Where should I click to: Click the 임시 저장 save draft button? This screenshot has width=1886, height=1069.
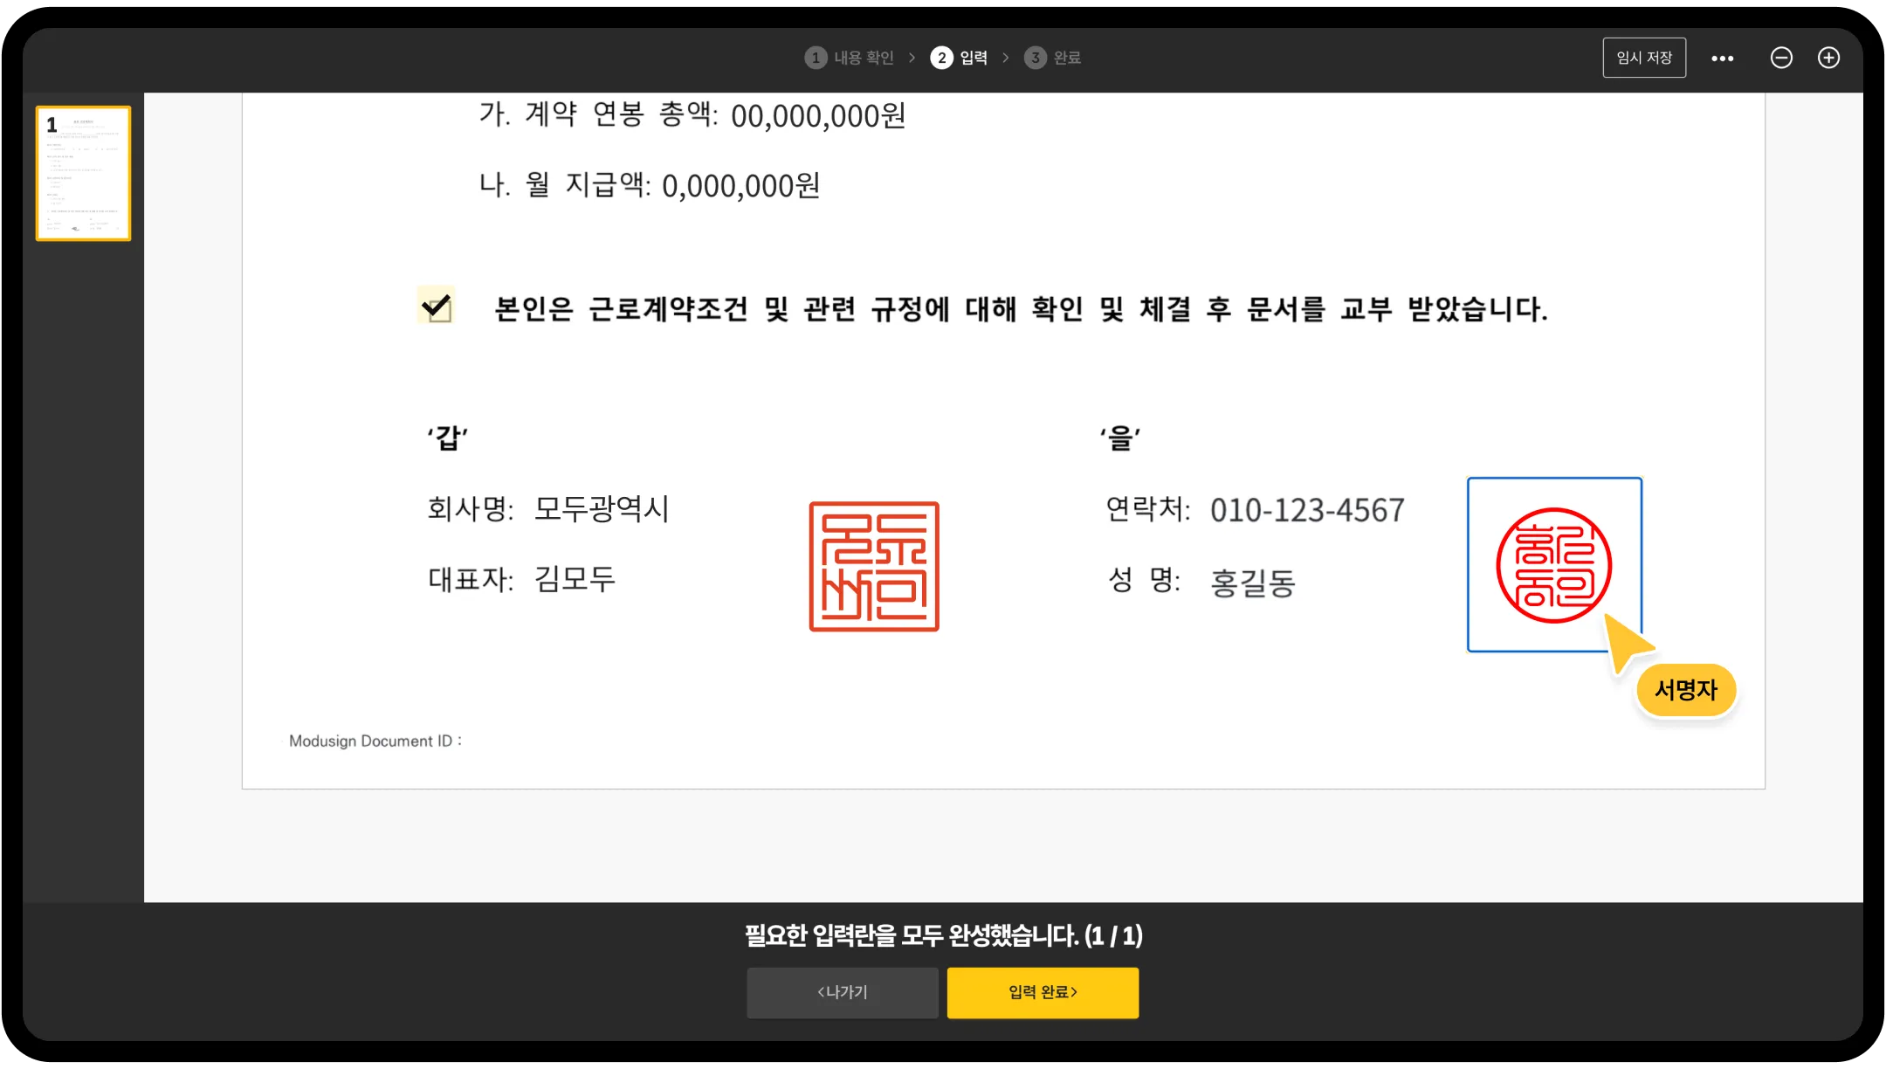click(x=1644, y=57)
